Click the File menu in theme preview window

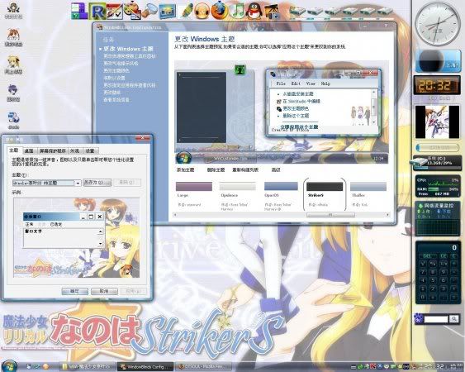(281, 83)
